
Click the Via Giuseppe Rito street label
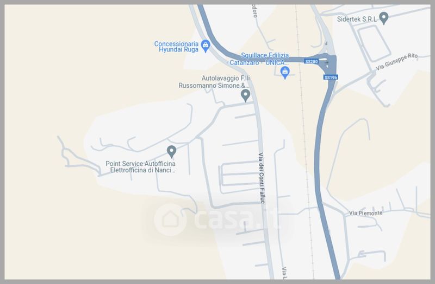397,62
